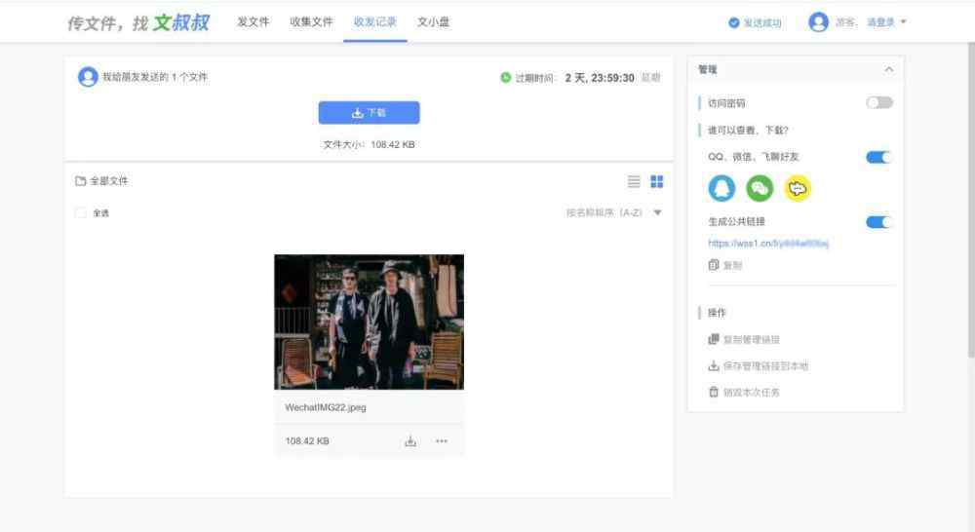
Task: Click the 文件大小: 108.42 KB text
Action: 369,145
